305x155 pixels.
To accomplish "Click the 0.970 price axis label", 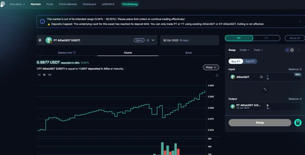I will (211, 130).
